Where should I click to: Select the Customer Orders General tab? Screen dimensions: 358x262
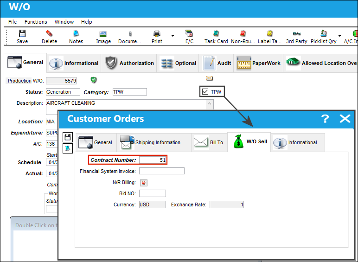point(96,142)
